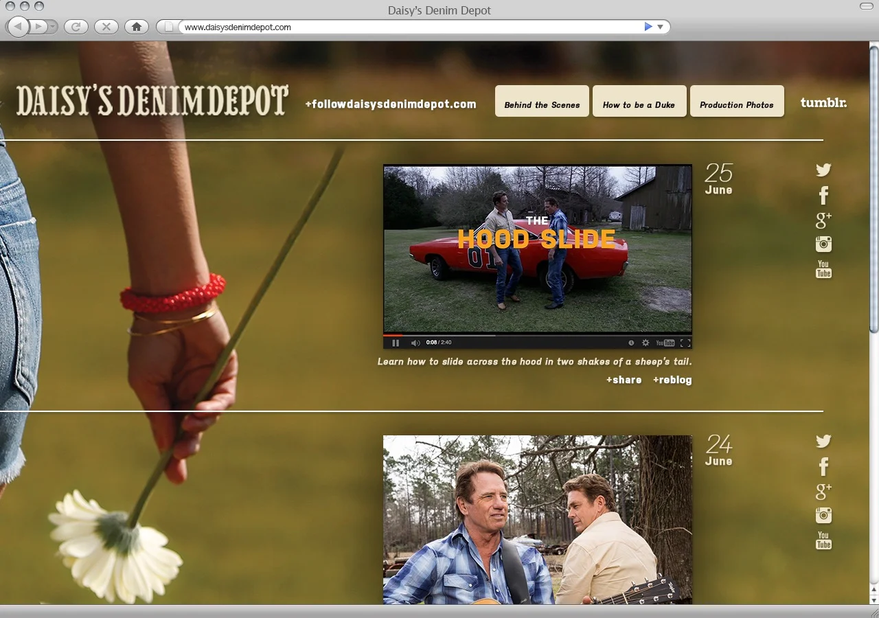
Task: Open YouTube icon beside June 24 post
Action: [823, 540]
